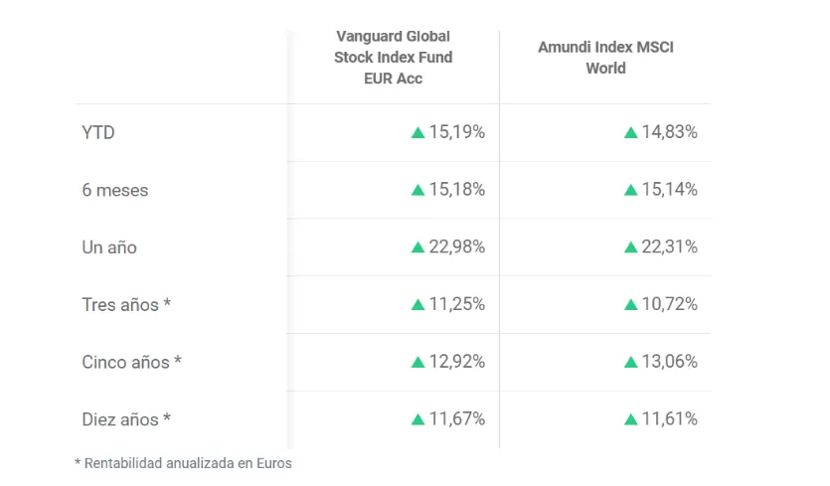
Task: Click Vanguard's Un año value 22,98%
Action: coord(456,247)
